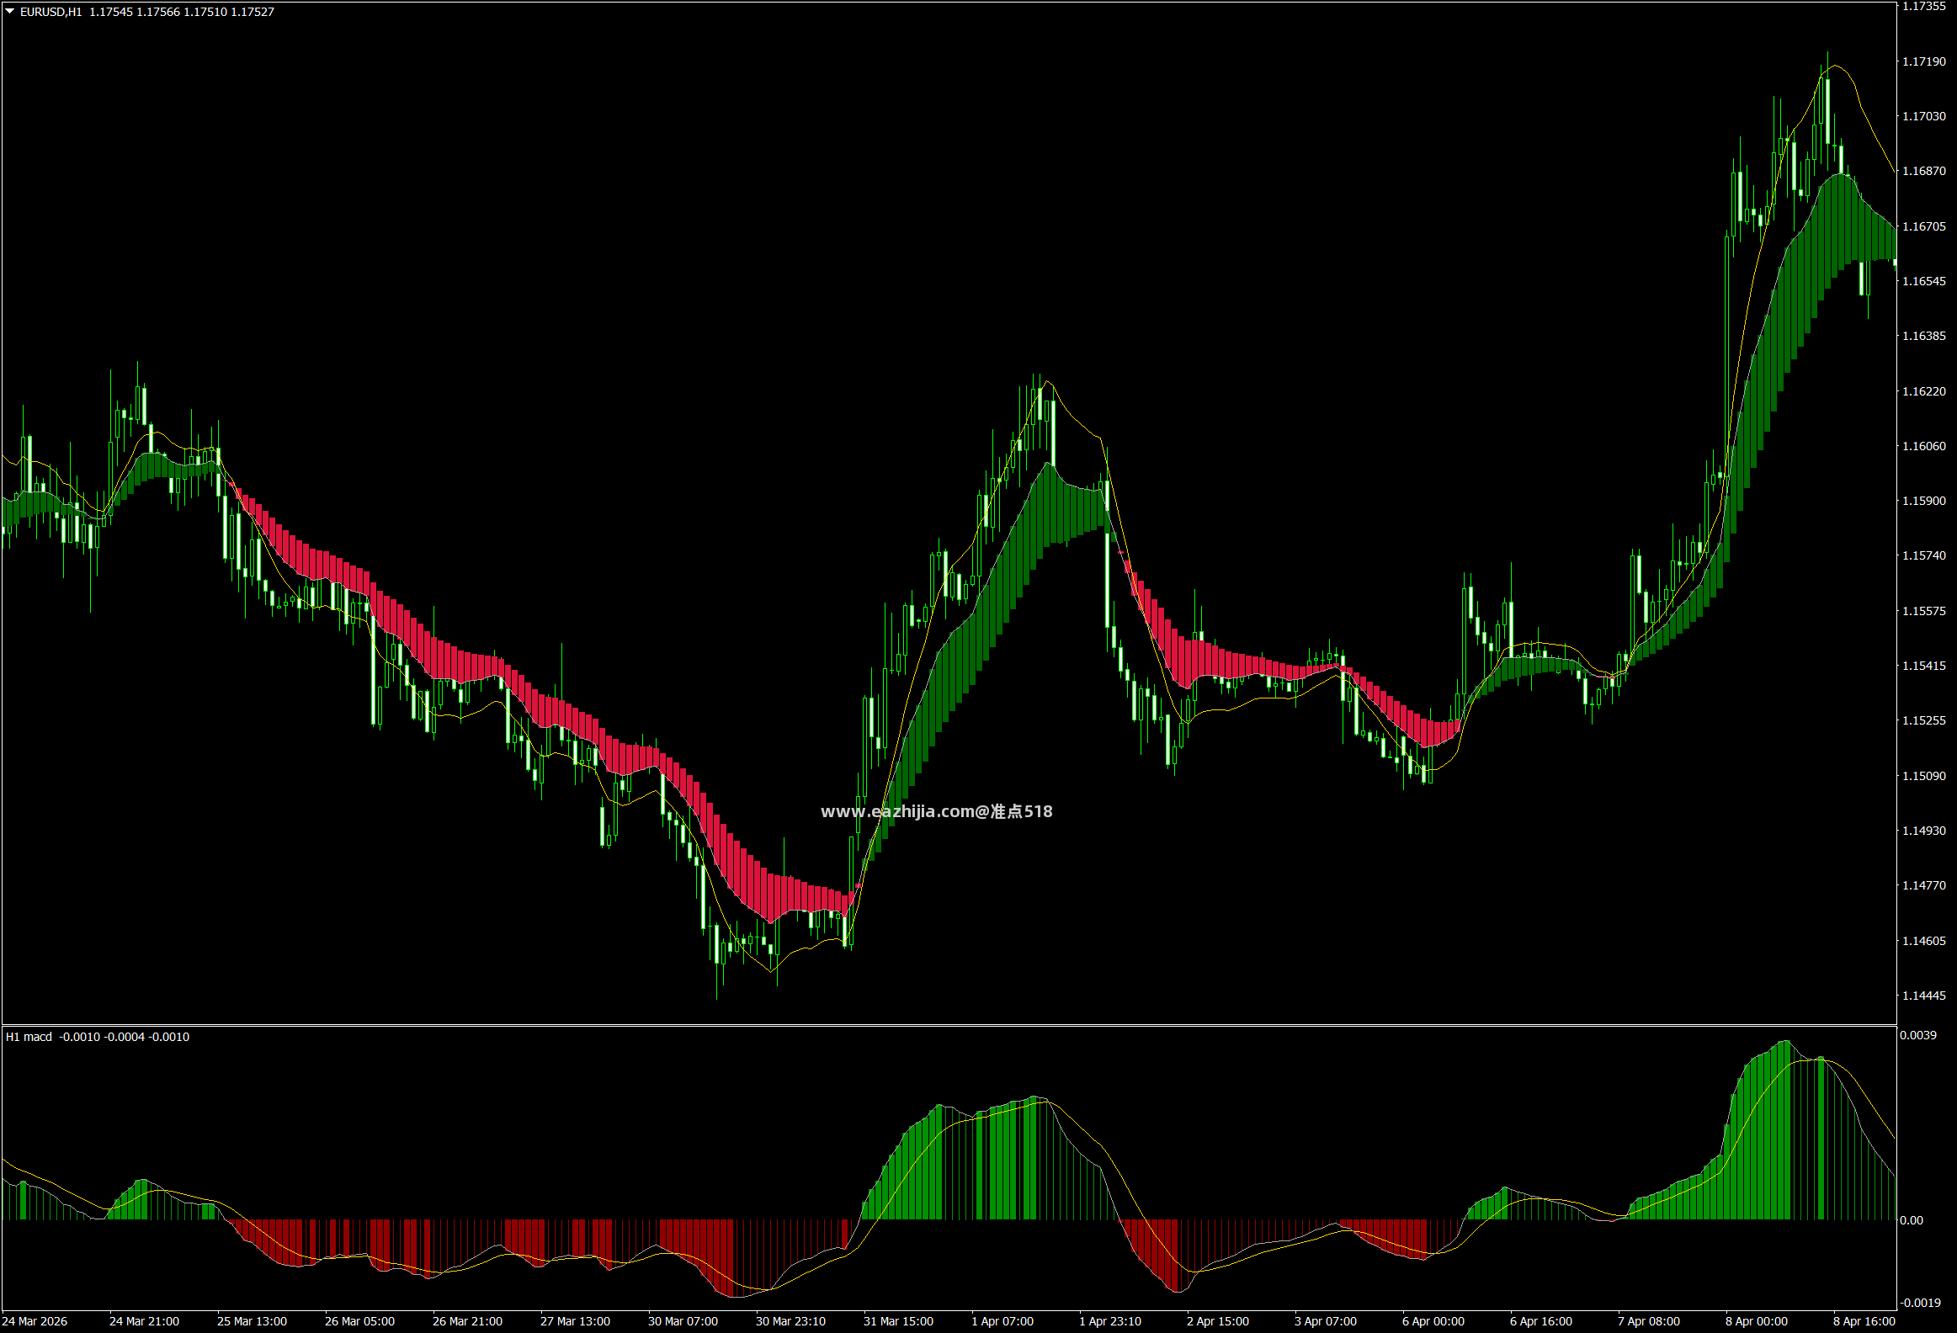Select the 30 Mar 23:10 time label
The image size is (1957, 1333).
coord(790,1322)
